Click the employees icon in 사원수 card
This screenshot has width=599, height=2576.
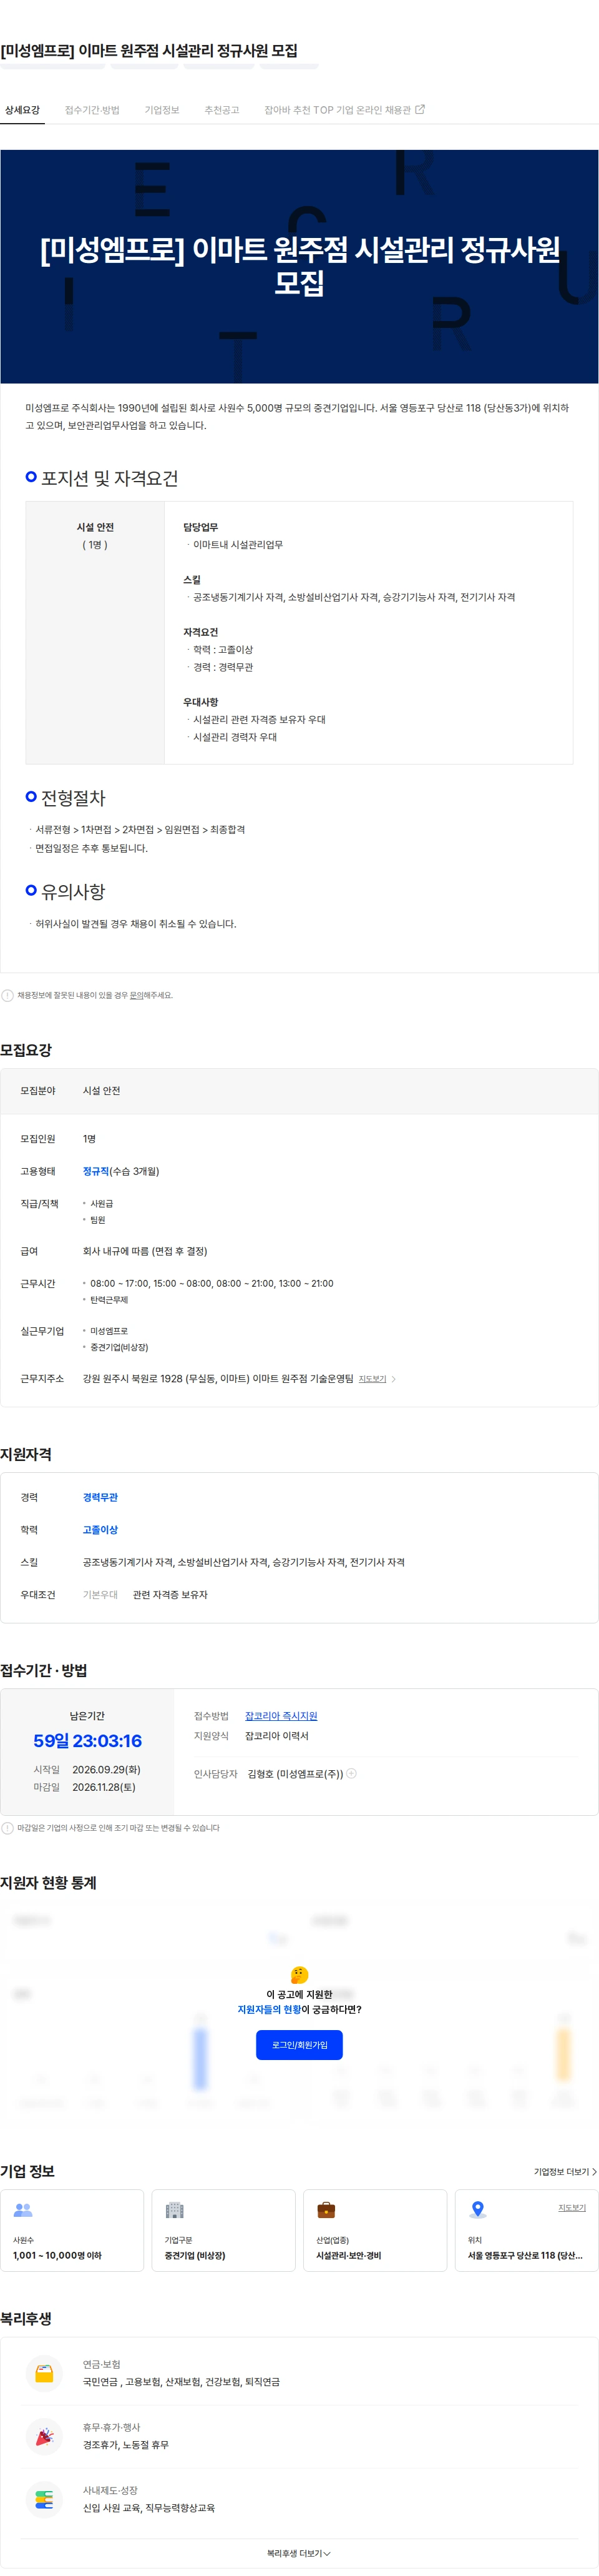(23, 2210)
